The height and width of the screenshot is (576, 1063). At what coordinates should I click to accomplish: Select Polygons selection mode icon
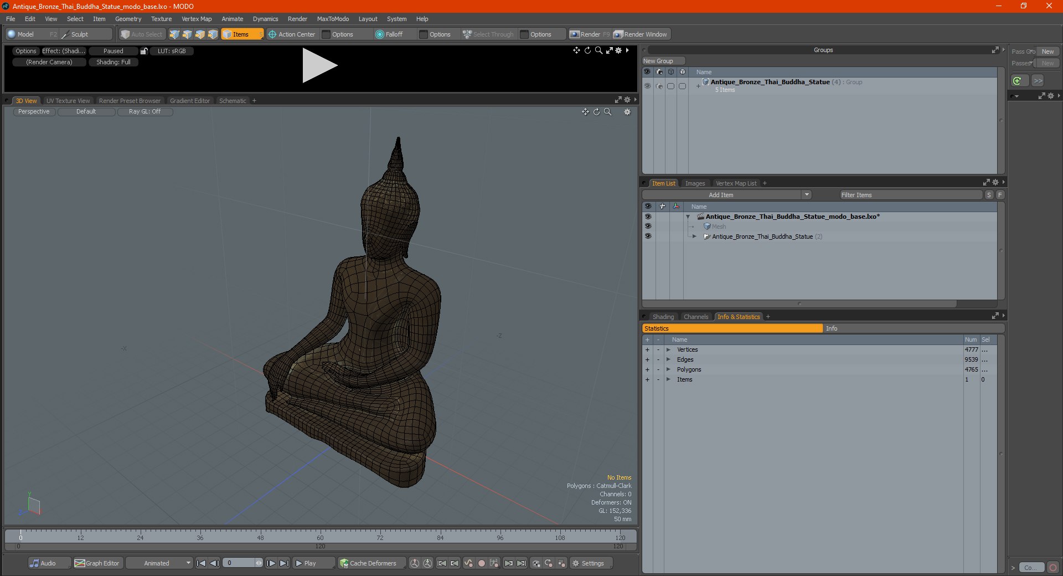pos(200,34)
